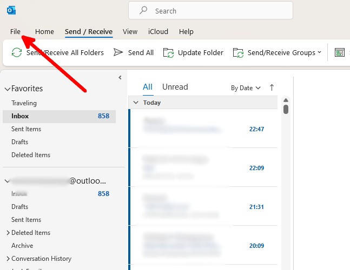This screenshot has height=270, width=350.
Task: Collapse the @outlook account folder tree
Action: 7,181
